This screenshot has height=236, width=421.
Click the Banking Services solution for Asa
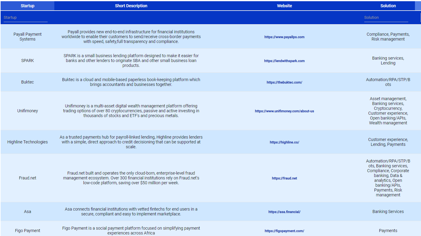pyautogui.click(x=388, y=211)
